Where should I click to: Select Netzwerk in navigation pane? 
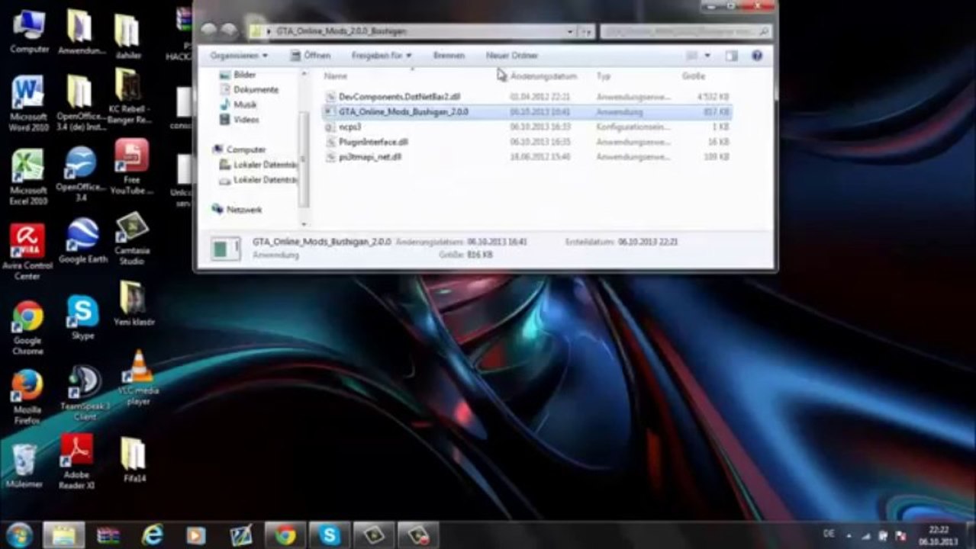tap(237, 209)
